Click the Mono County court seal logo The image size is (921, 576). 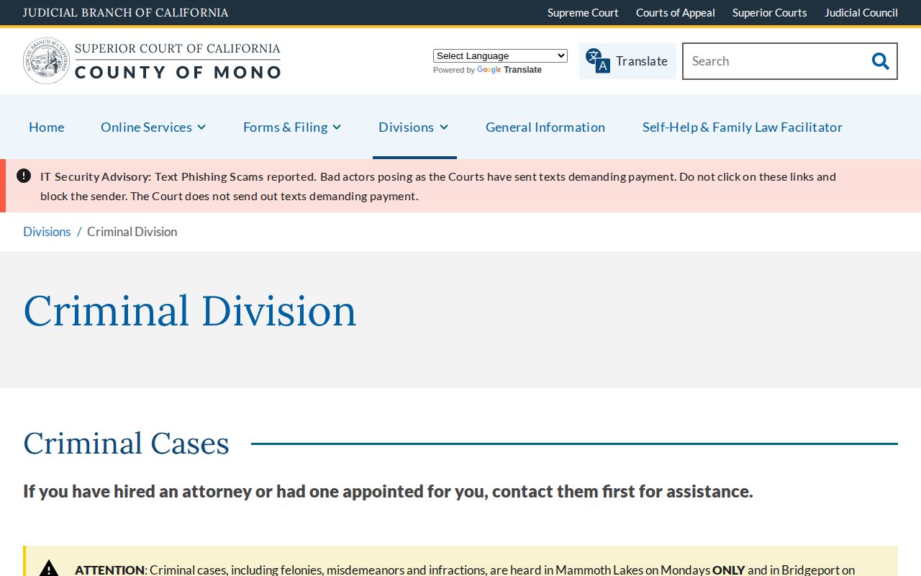tap(46, 60)
